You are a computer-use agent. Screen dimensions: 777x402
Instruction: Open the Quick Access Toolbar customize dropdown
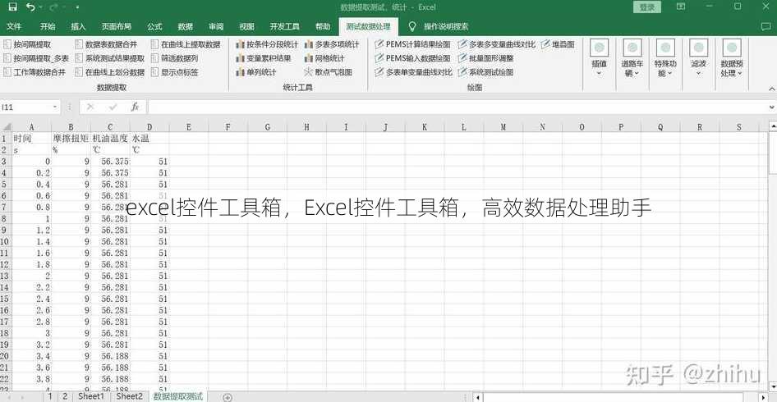pos(77,7)
